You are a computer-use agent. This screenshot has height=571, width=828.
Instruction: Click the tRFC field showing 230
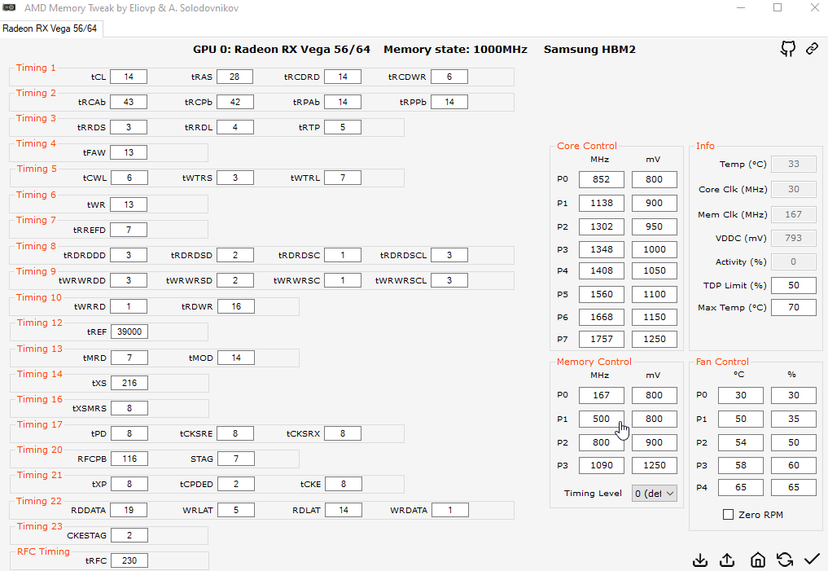coord(129,561)
